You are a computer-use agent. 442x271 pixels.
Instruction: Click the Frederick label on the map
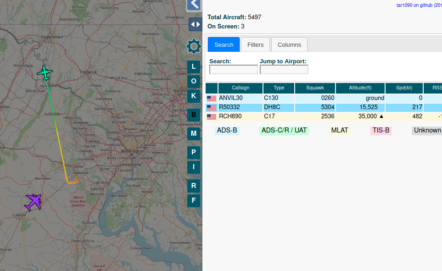pyautogui.click(x=88, y=72)
